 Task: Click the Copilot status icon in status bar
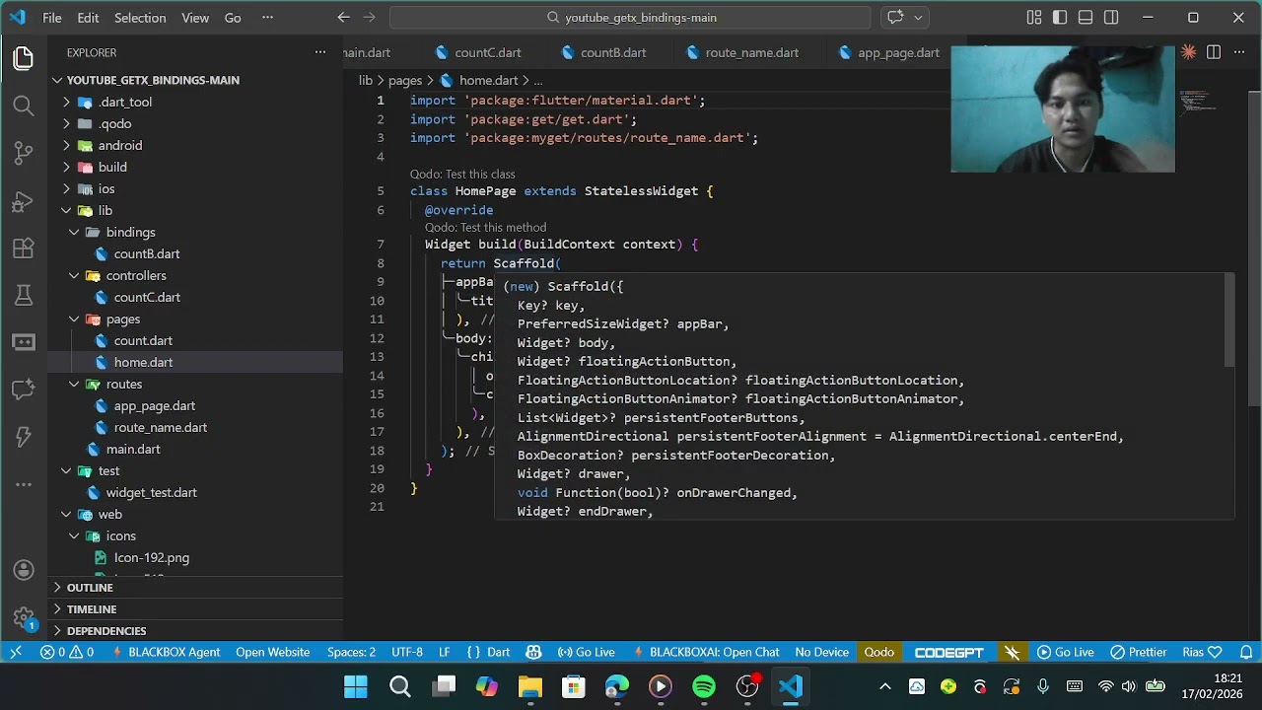click(x=533, y=652)
